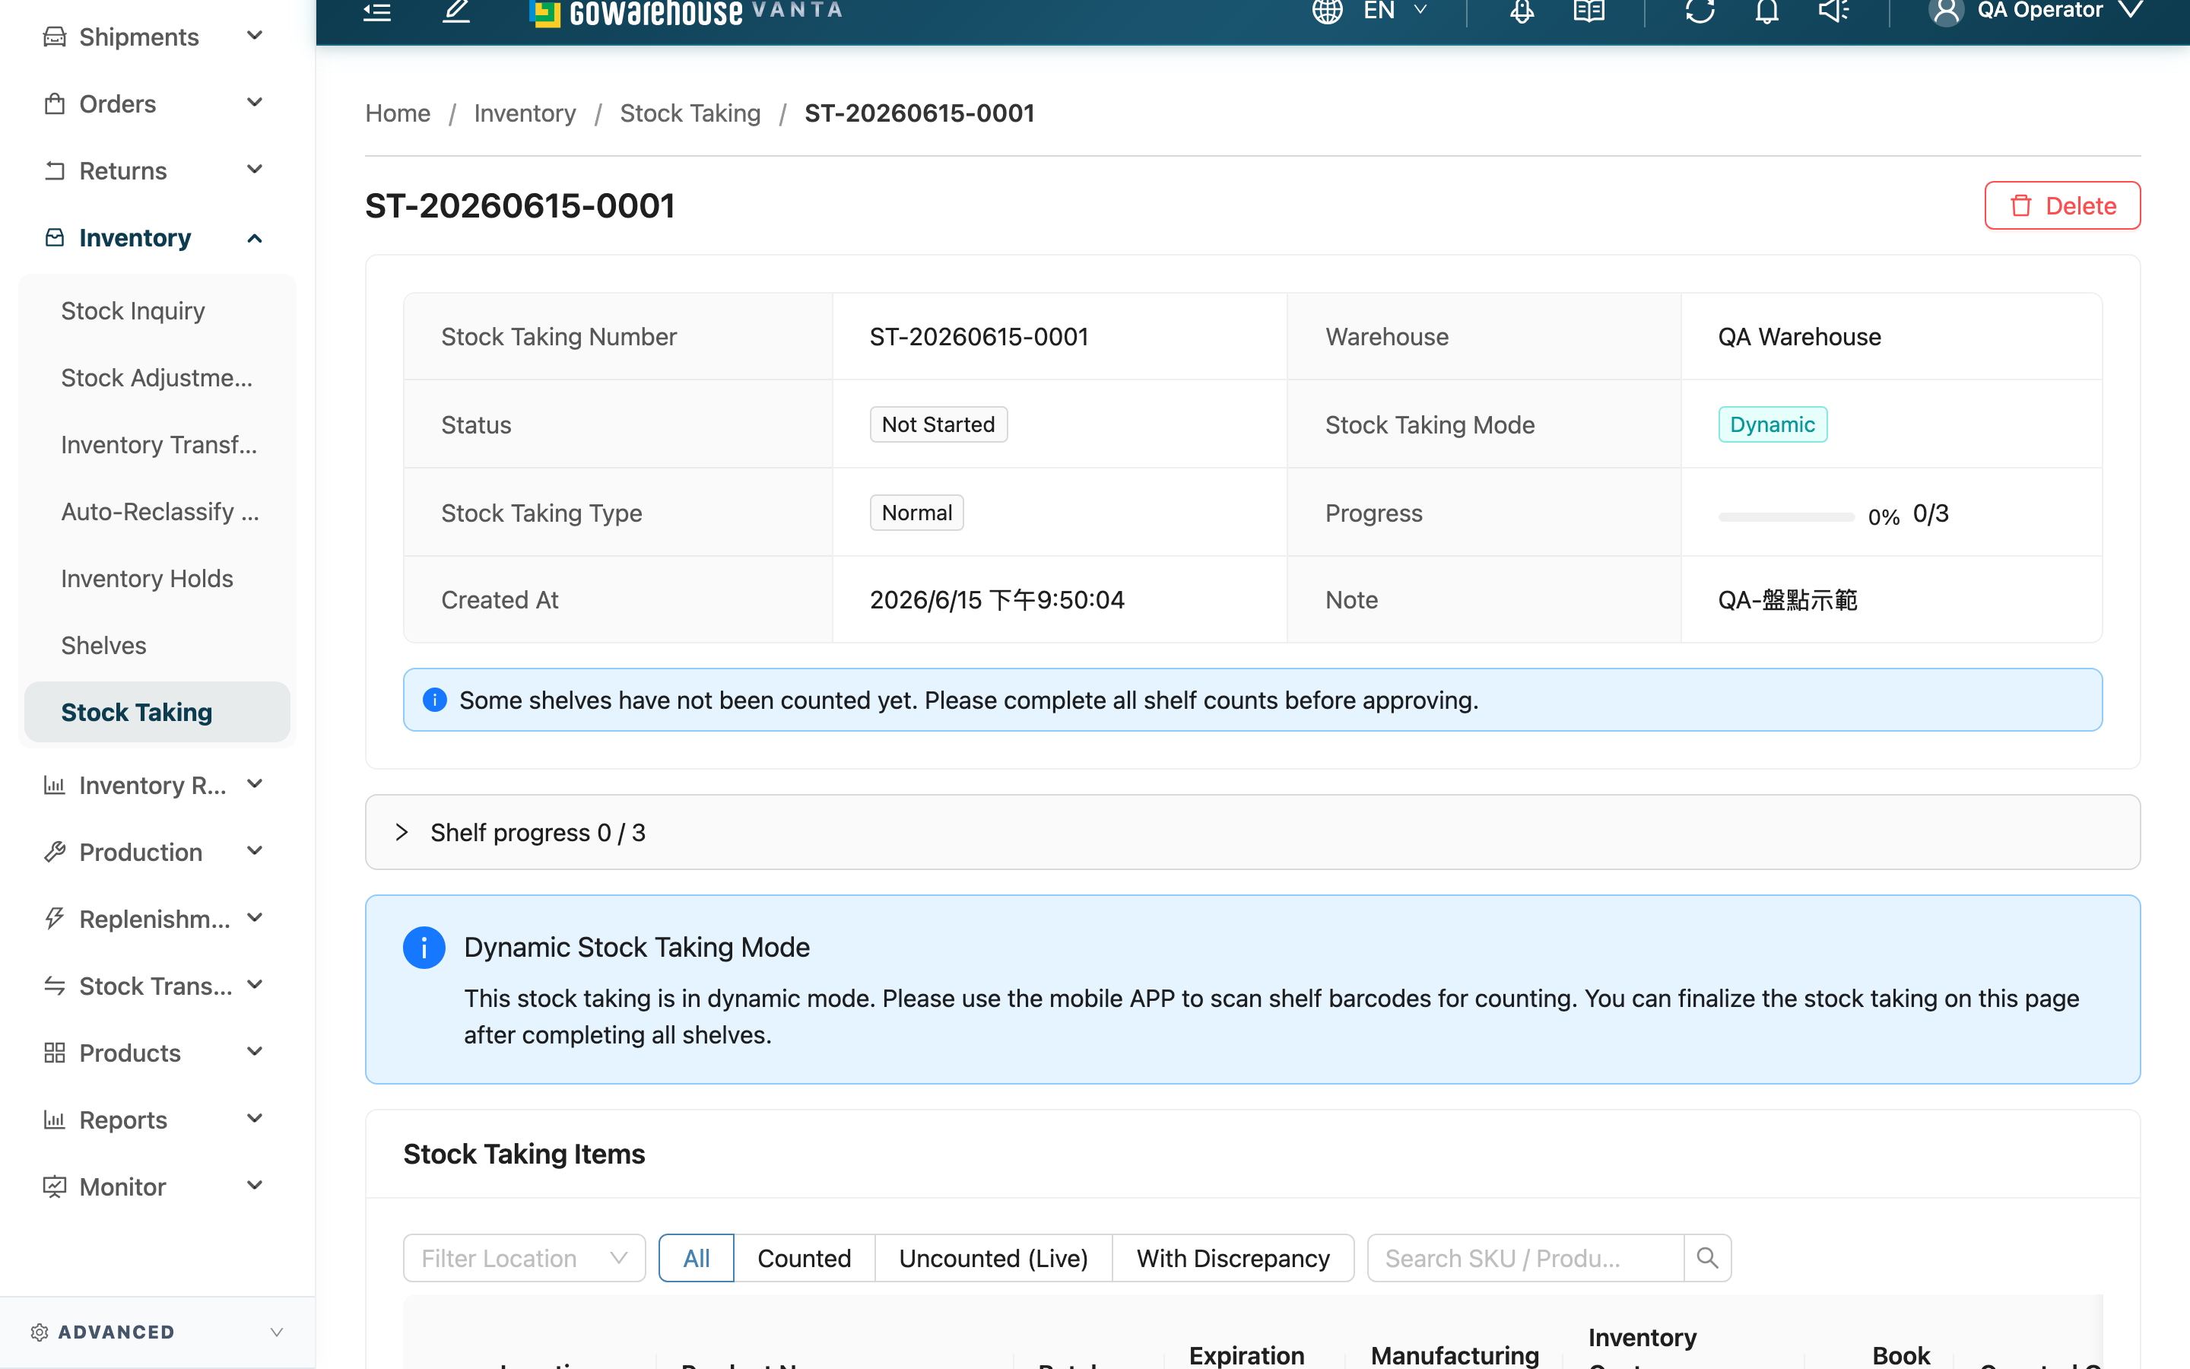The width and height of the screenshot is (2190, 1369).
Task: Select the All filter tab
Action: tap(696, 1258)
